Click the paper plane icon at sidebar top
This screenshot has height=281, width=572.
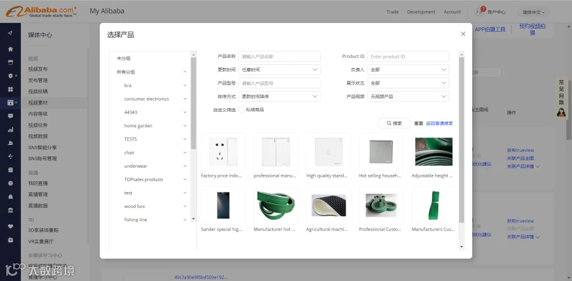click(x=11, y=33)
